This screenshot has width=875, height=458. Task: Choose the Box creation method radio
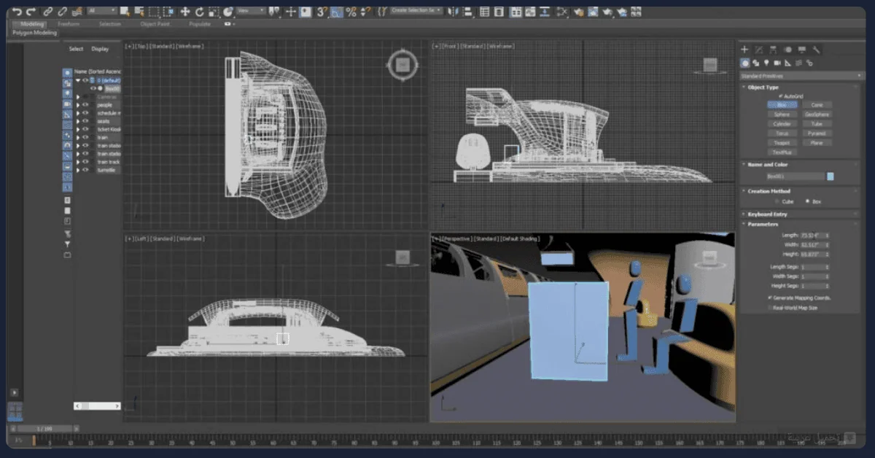[806, 201]
